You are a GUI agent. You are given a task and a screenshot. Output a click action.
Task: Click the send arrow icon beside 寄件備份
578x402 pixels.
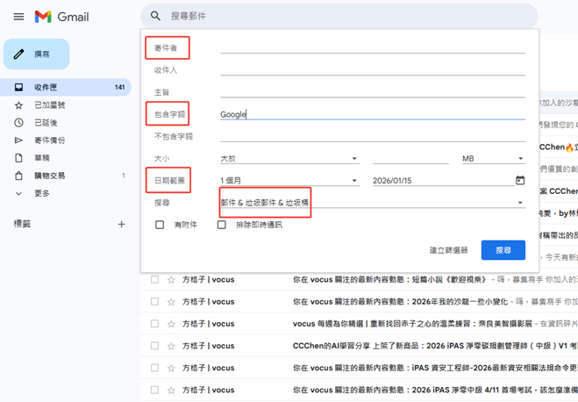coord(18,140)
